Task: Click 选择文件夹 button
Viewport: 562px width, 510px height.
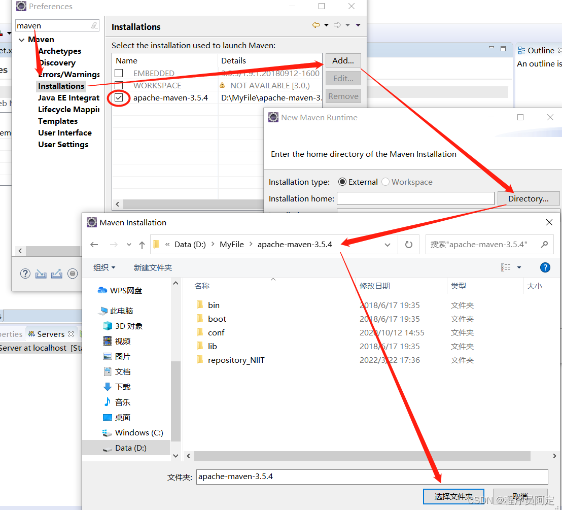Action: pyautogui.click(x=453, y=496)
